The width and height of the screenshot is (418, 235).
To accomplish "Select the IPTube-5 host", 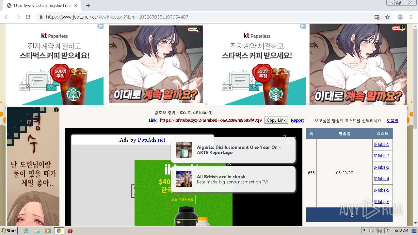I will coord(381,190).
